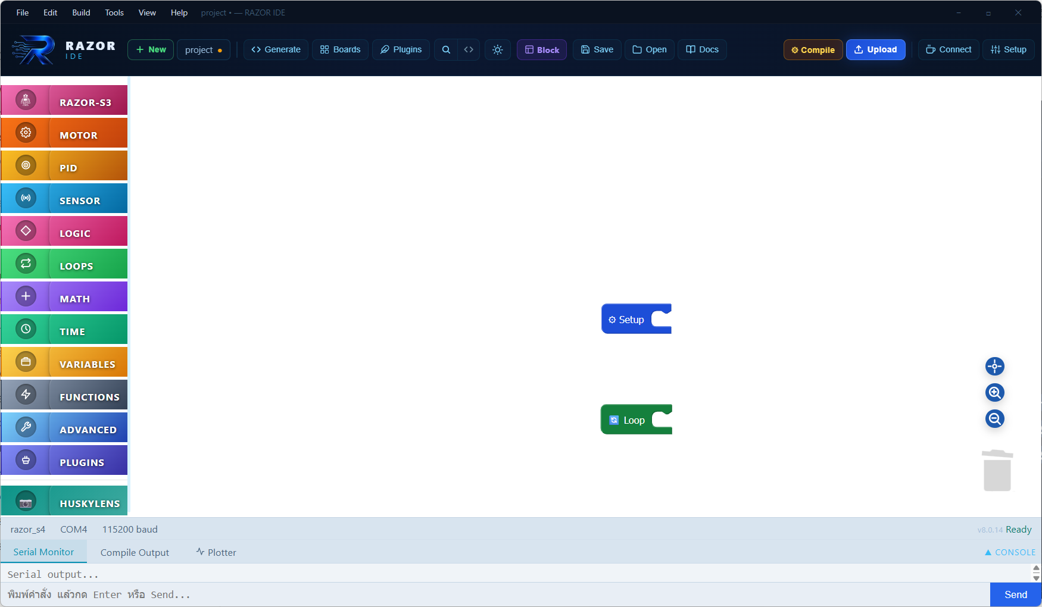Expand the CONSOLE panel
Image resolution: width=1042 pixels, height=607 pixels.
click(1010, 552)
